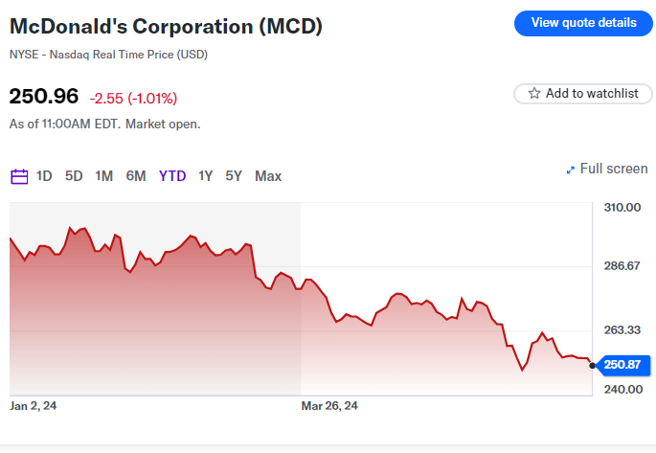Select the Max time range
Screen dimensions: 656x453
click(268, 176)
